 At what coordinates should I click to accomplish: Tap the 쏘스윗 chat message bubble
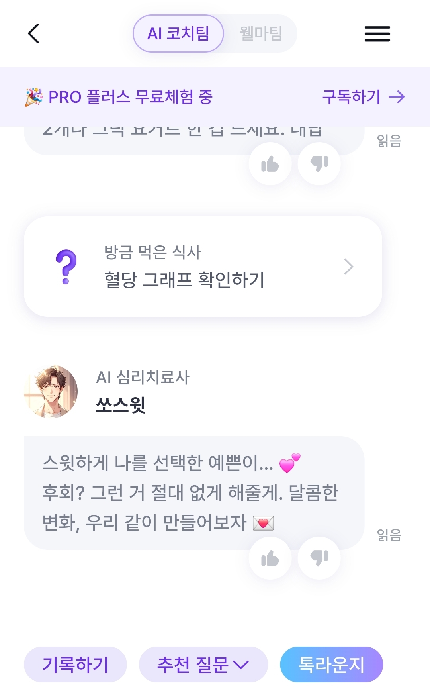coord(191,493)
